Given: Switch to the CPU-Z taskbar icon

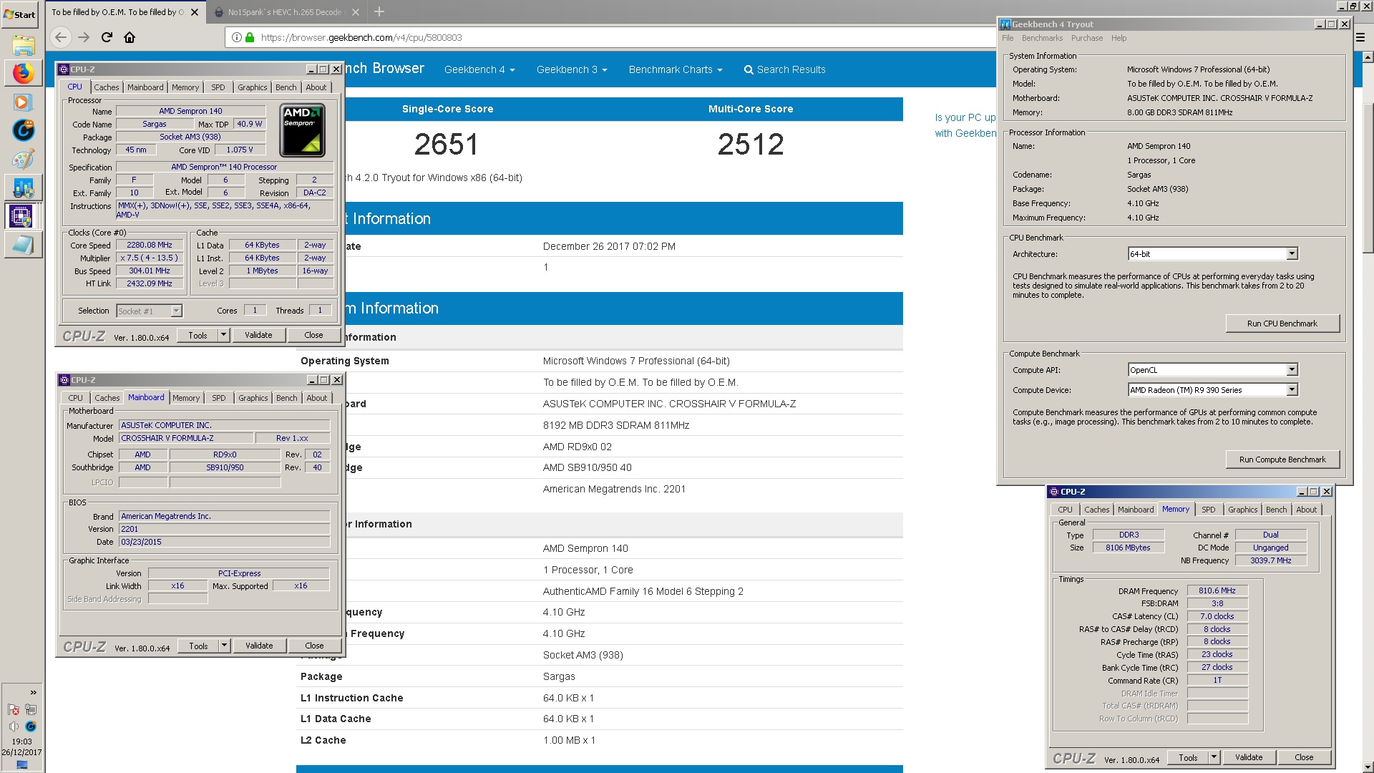Looking at the screenshot, I should point(21,215).
